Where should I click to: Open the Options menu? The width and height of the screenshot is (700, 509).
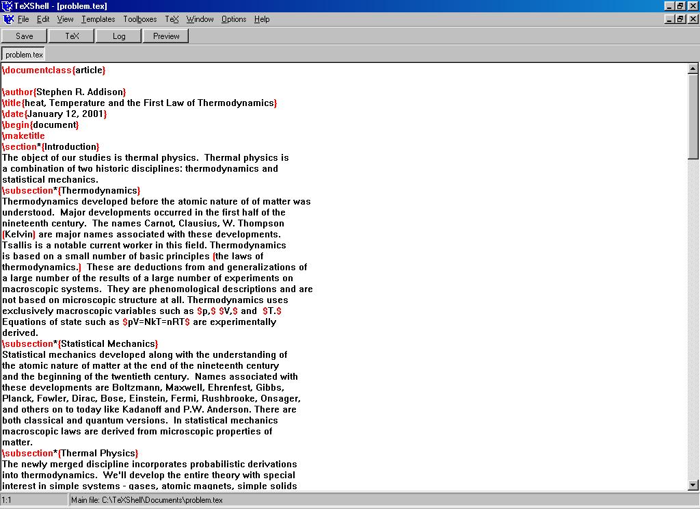coord(233,19)
